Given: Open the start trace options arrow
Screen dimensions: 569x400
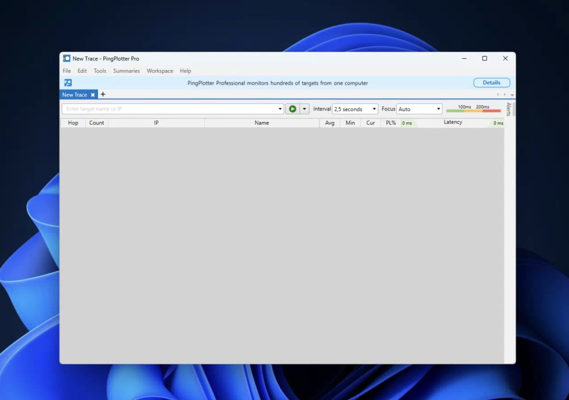Looking at the screenshot, I should coord(304,109).
